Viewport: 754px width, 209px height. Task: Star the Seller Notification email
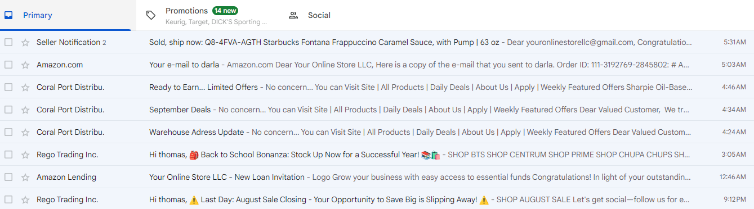25,42
